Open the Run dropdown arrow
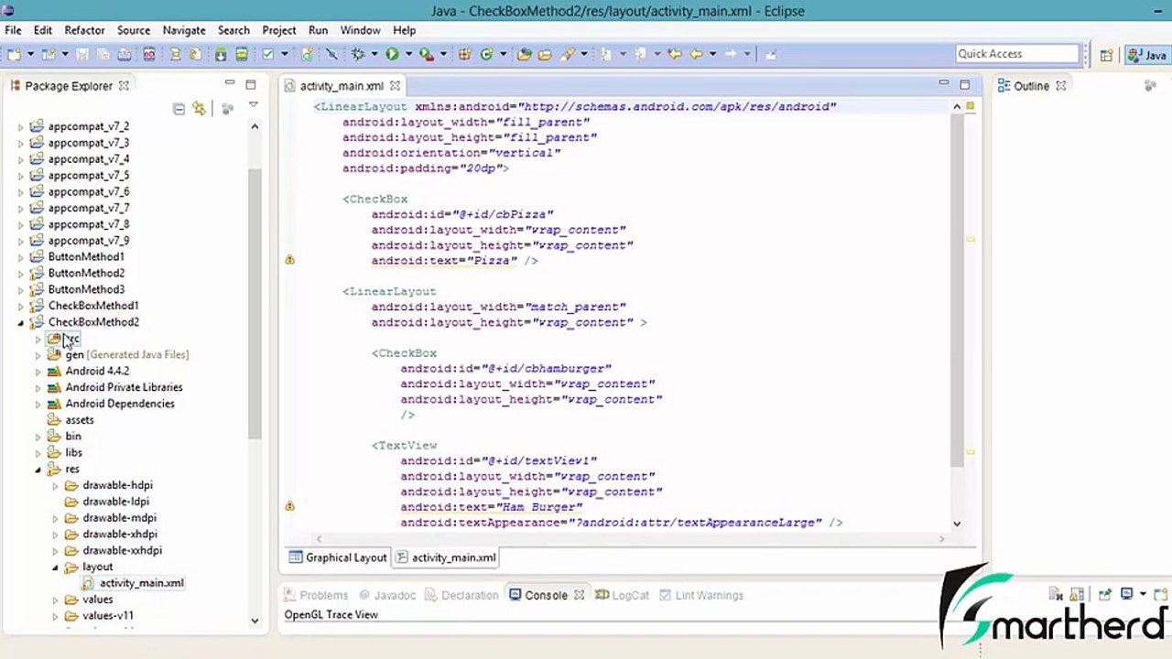The image size is (1172, 659). 408,54
